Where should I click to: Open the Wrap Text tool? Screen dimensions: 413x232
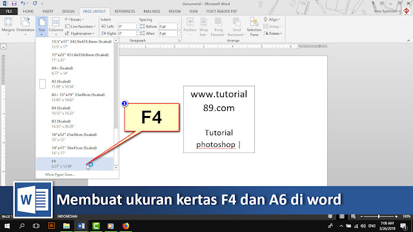(203, 26)
